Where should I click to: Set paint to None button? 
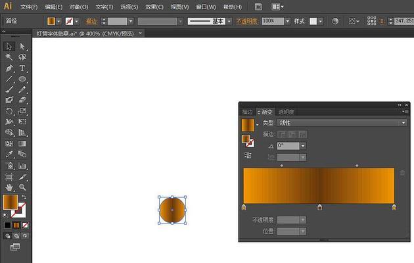(25, 226)
